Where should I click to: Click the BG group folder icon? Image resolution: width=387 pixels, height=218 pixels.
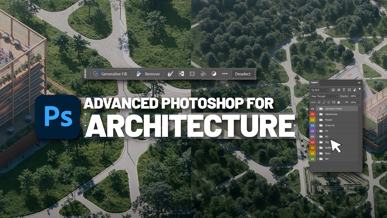[x=321, y=137]
